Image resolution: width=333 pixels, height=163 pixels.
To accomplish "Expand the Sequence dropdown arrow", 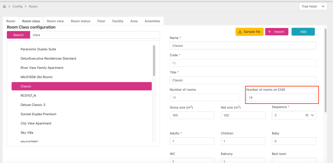I will [313, 115].
